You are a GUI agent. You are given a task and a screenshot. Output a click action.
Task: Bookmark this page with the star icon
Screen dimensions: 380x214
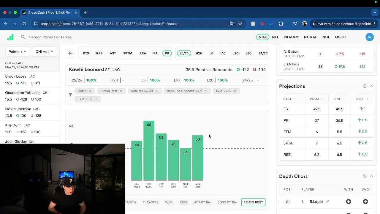[240, 24]
